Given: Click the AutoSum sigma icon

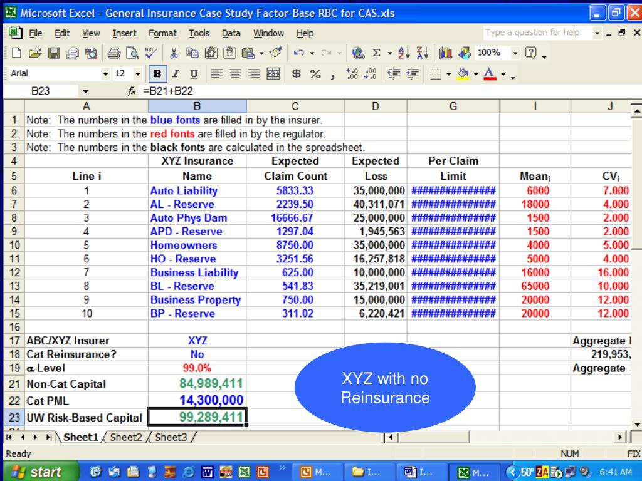Looking at the screenshot, I should (x=376, y=53).
